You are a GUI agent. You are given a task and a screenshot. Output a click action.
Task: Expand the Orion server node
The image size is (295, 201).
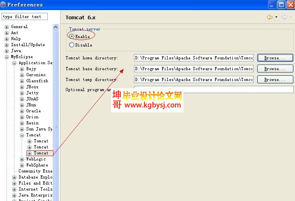[22, 117]
